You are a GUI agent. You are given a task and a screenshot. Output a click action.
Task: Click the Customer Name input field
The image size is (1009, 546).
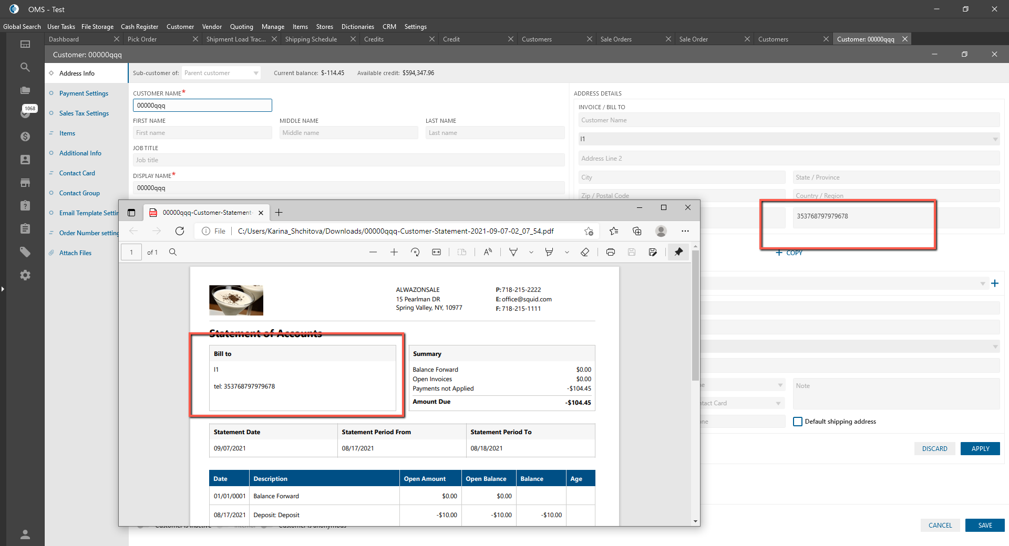tap(202, 106)
